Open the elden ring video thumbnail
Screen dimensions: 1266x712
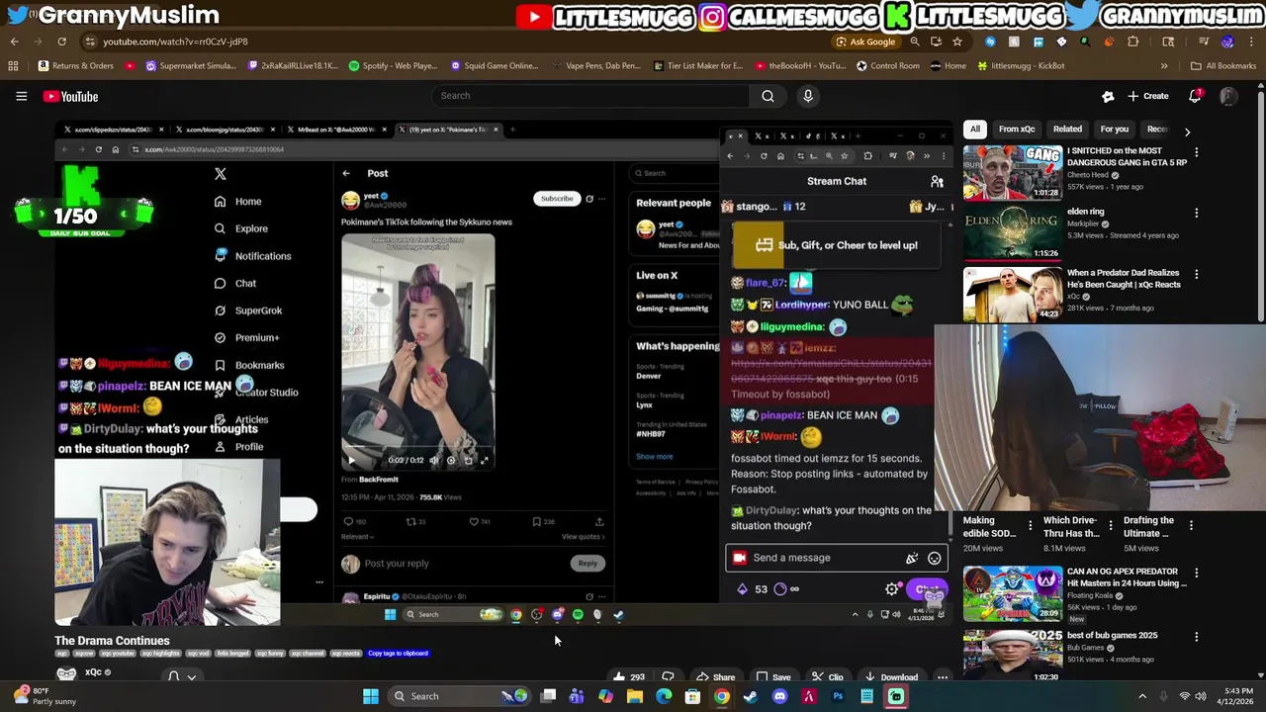(x=1012, y=233)
